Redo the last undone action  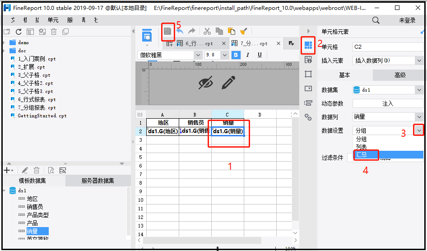coord(192,31)
